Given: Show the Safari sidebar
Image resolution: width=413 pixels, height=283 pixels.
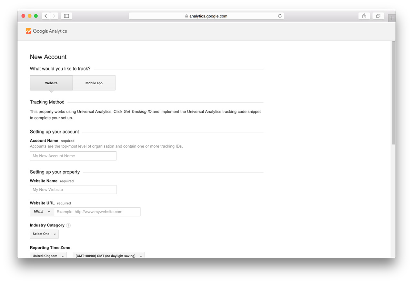Looking at the screenshot, I should coord(66,16).
